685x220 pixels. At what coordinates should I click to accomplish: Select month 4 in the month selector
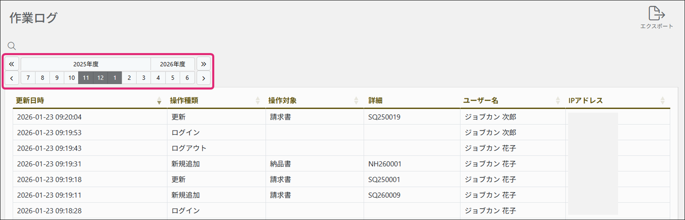pos(158,78)
